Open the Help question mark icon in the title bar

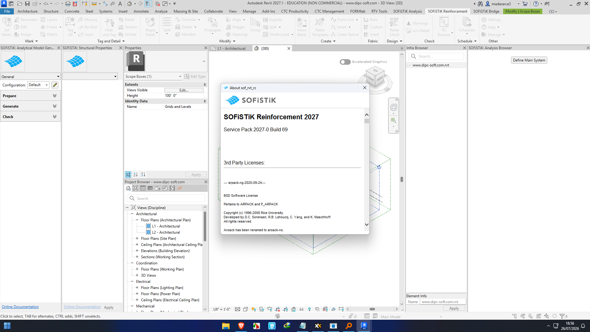point(536,4)
